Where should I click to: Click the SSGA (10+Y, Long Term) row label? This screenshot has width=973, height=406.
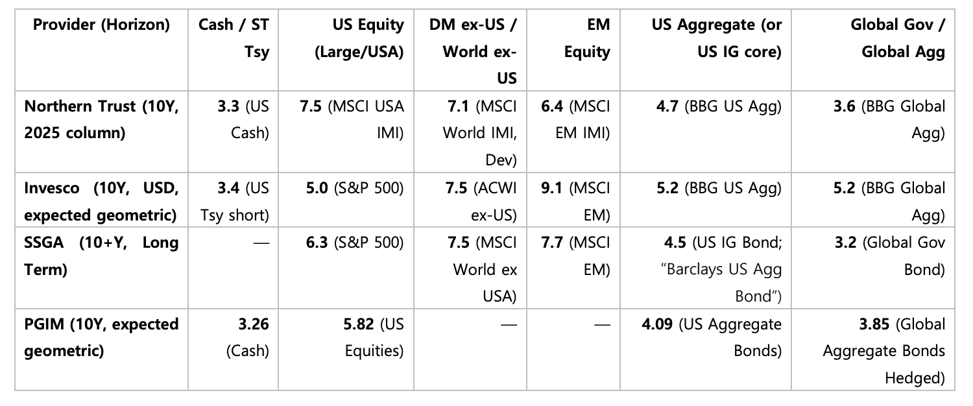click(x=101, y=256)
